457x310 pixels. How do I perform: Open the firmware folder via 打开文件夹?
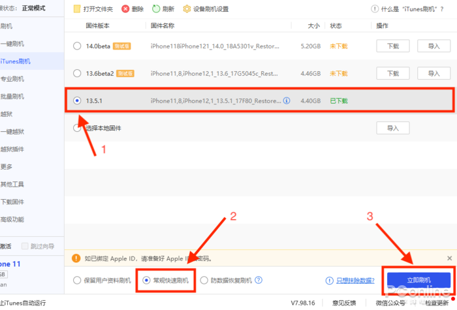[93, 9]
